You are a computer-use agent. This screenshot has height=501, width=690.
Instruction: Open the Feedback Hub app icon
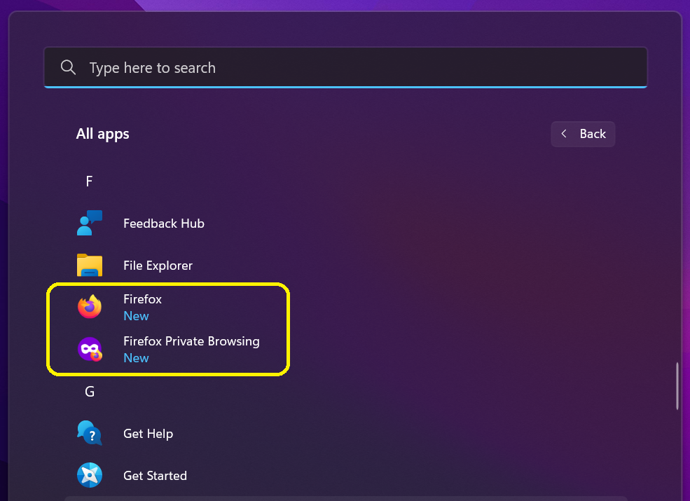[x=90, y=224]
